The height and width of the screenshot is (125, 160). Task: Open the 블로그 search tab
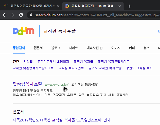56,48
